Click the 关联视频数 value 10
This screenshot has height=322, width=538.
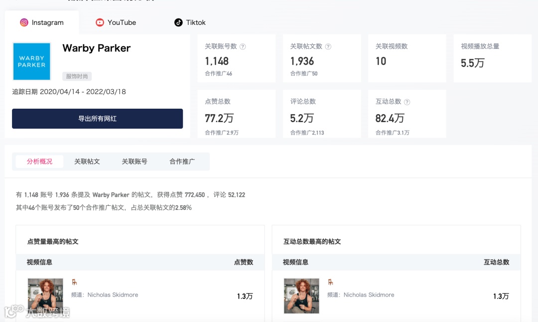[381, 61]
